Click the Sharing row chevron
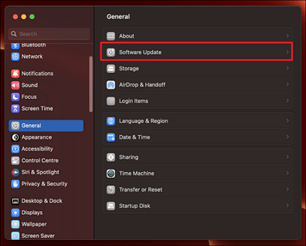 tap(288, 157)
